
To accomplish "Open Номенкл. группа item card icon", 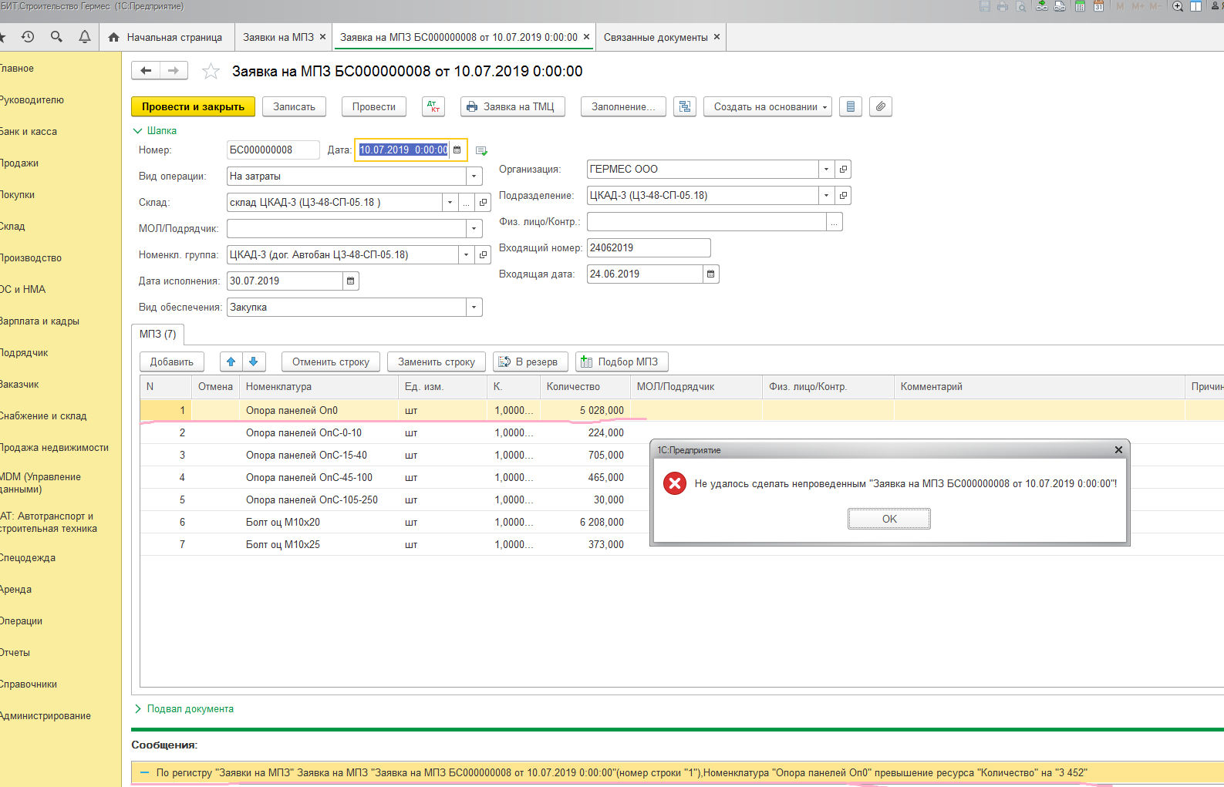I will pyautogui.click(x=484, y=254).
